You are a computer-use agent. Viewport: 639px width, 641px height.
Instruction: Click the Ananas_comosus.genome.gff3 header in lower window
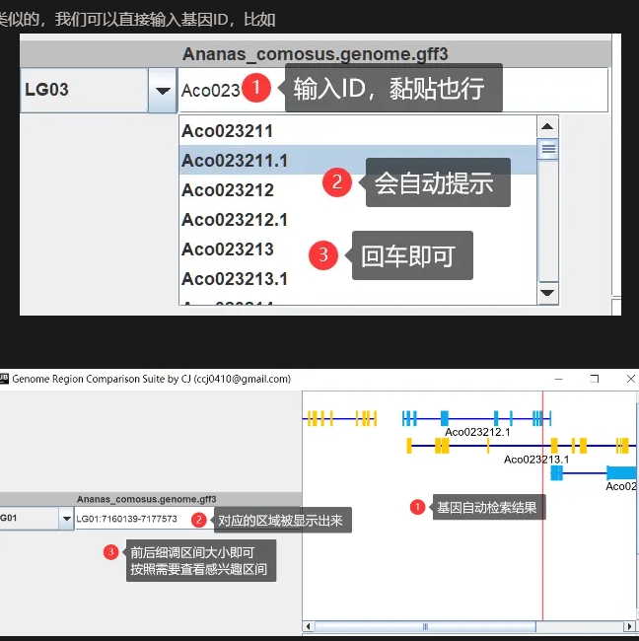pos(146,499)
